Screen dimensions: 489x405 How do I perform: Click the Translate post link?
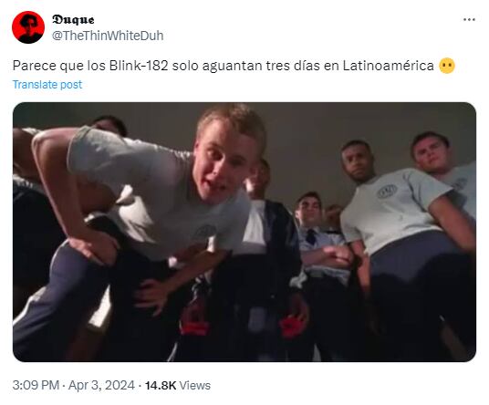[47, 85]
